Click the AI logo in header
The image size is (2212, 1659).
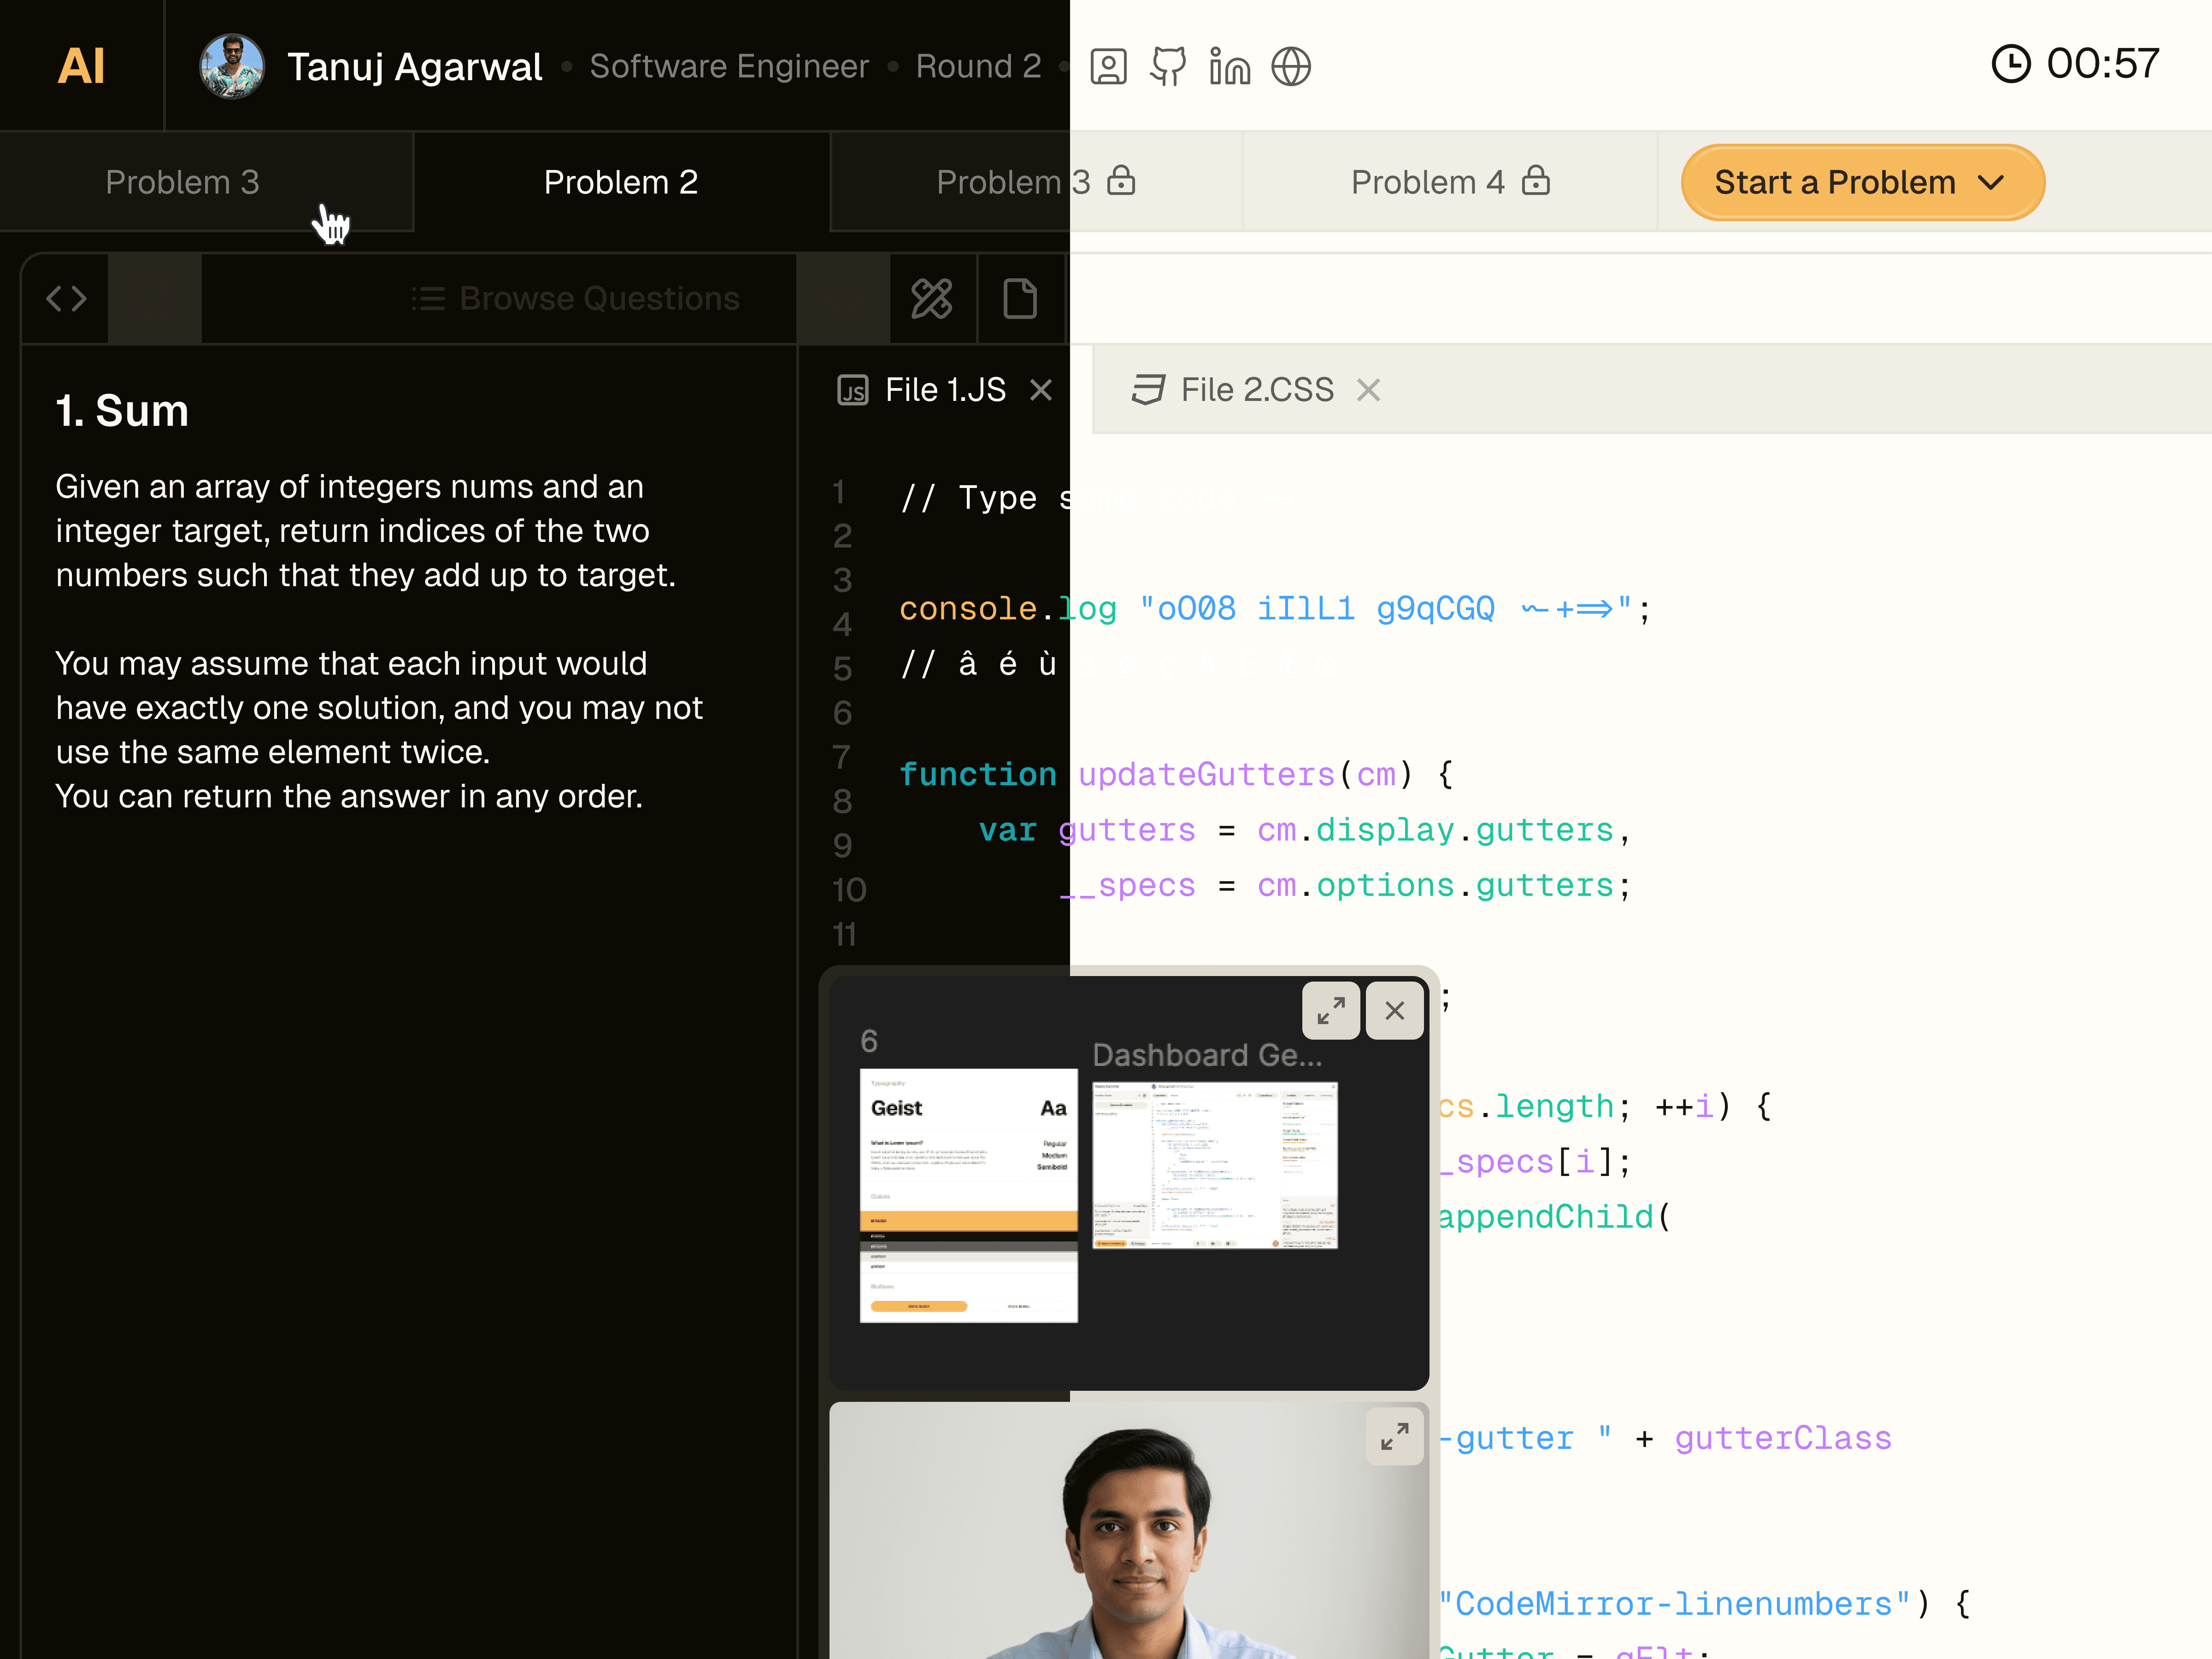81,66
